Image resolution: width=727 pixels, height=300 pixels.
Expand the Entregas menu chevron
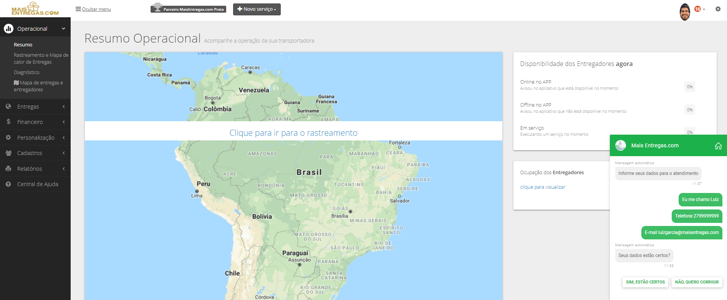click(x=64, y=107)
